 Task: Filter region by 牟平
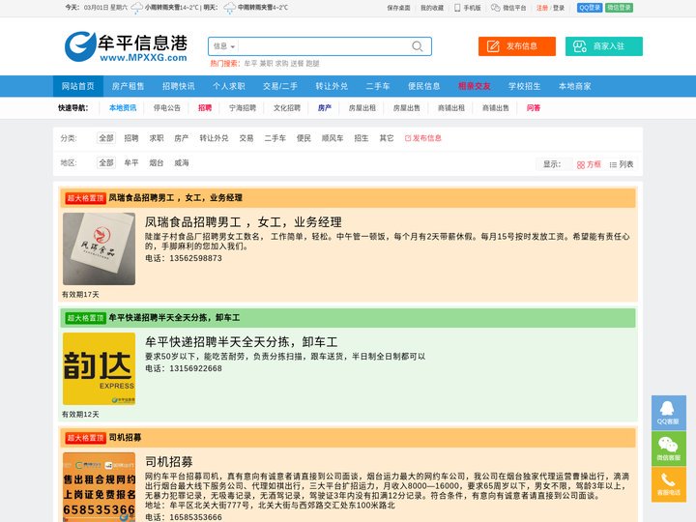pos(131,163)
